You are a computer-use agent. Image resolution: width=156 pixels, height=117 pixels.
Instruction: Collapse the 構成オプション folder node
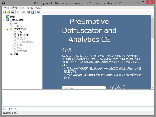(8, 29)
